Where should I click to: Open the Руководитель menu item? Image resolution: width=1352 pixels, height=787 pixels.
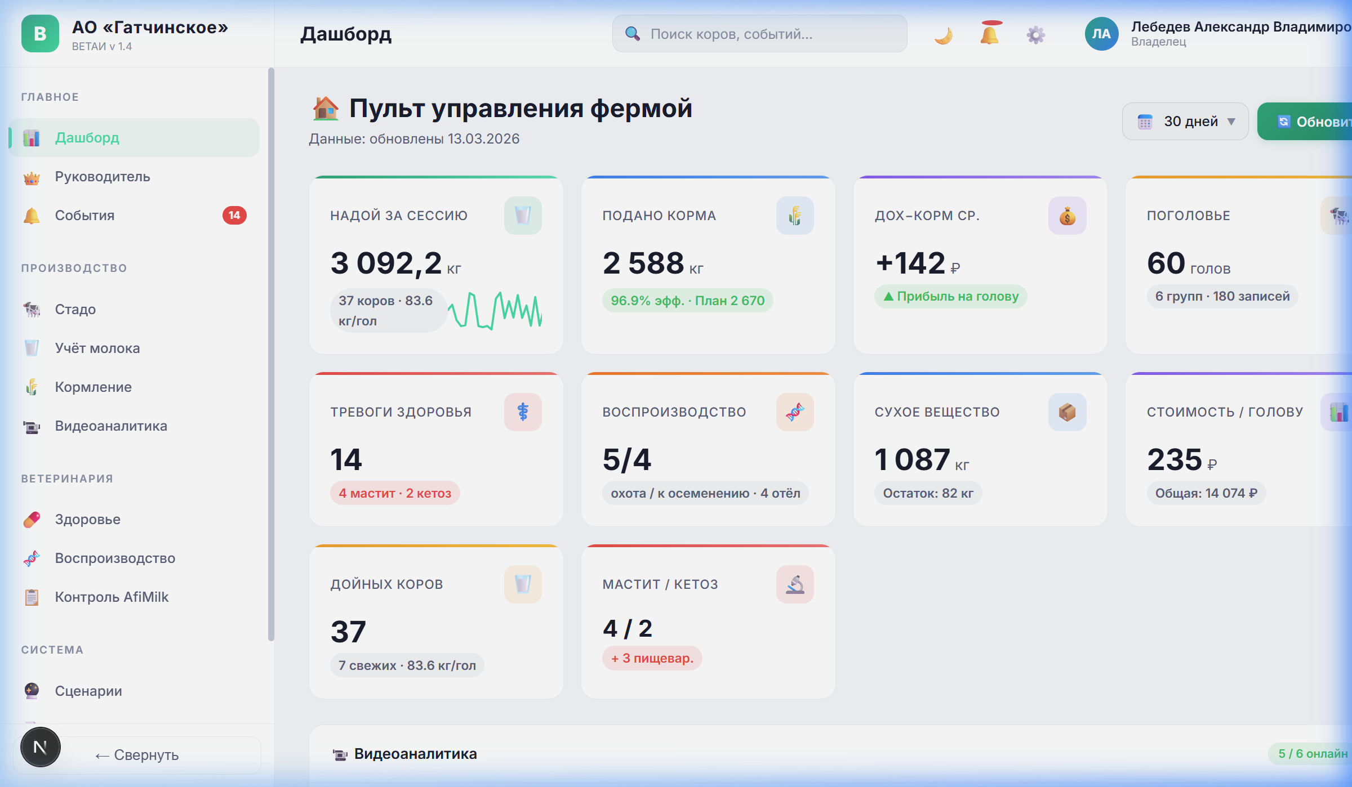pyautogui.click(x=102, y=176)
